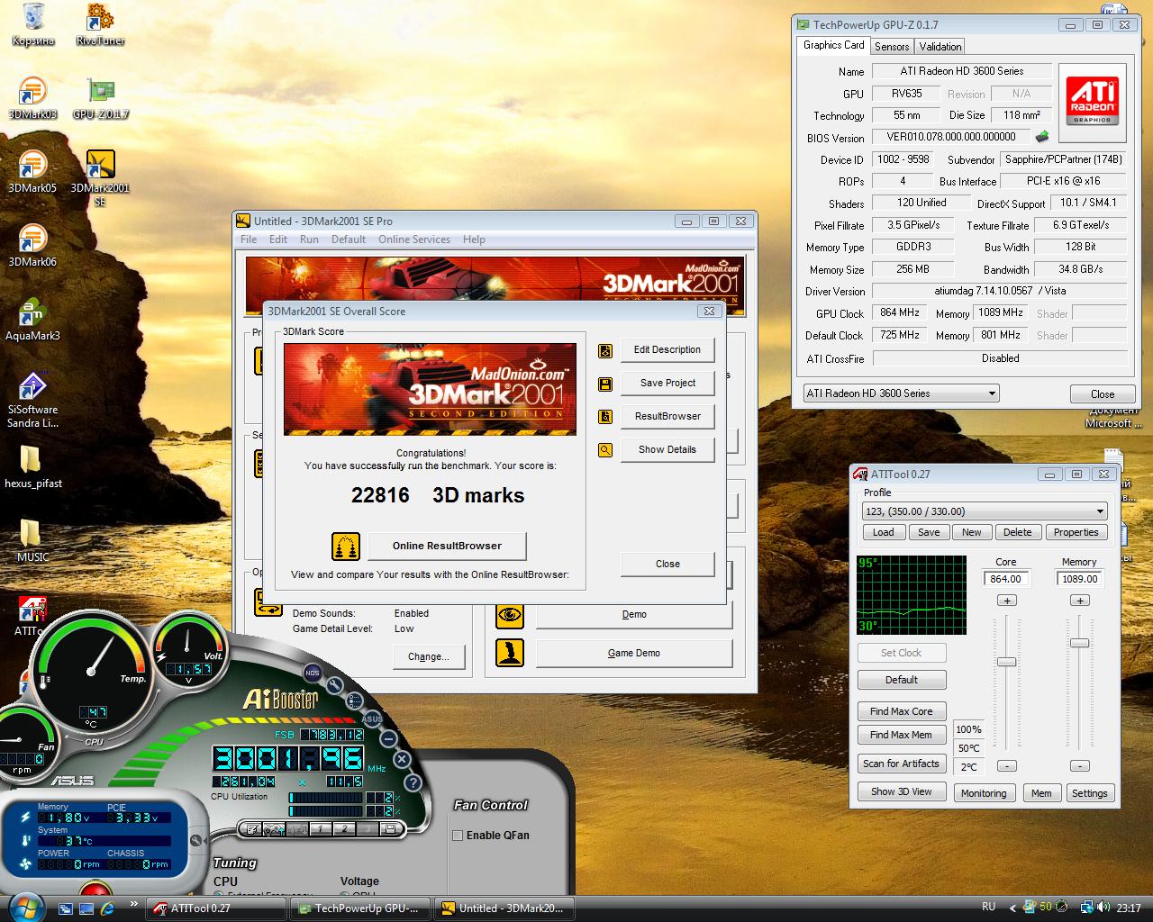Click Close in the GPU-Z window
The width and height of the screenshot is (1153, 922).
point(1103,394)
